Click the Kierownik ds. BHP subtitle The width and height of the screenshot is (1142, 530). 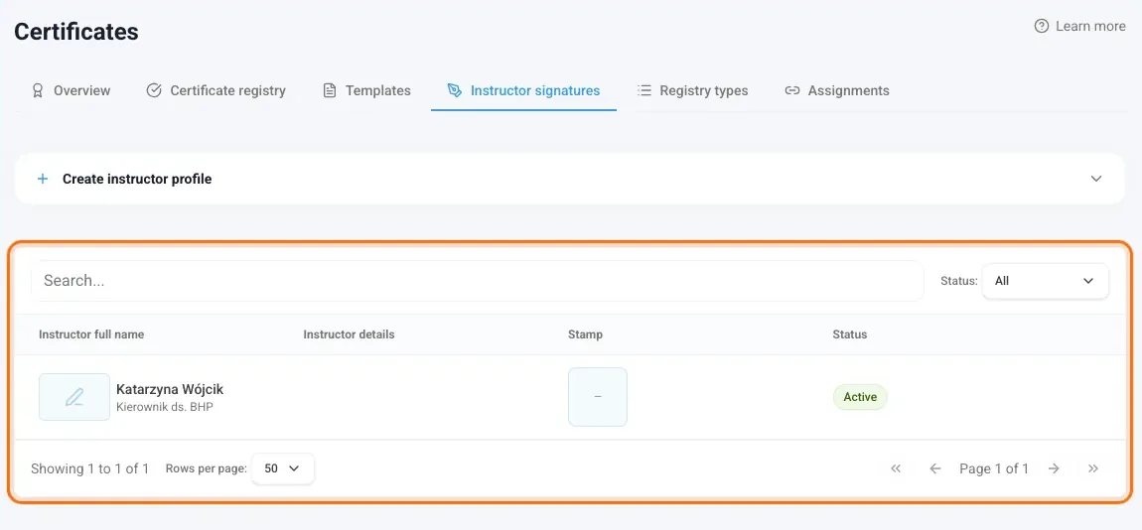pyautogui.click(x=165, y=407)
